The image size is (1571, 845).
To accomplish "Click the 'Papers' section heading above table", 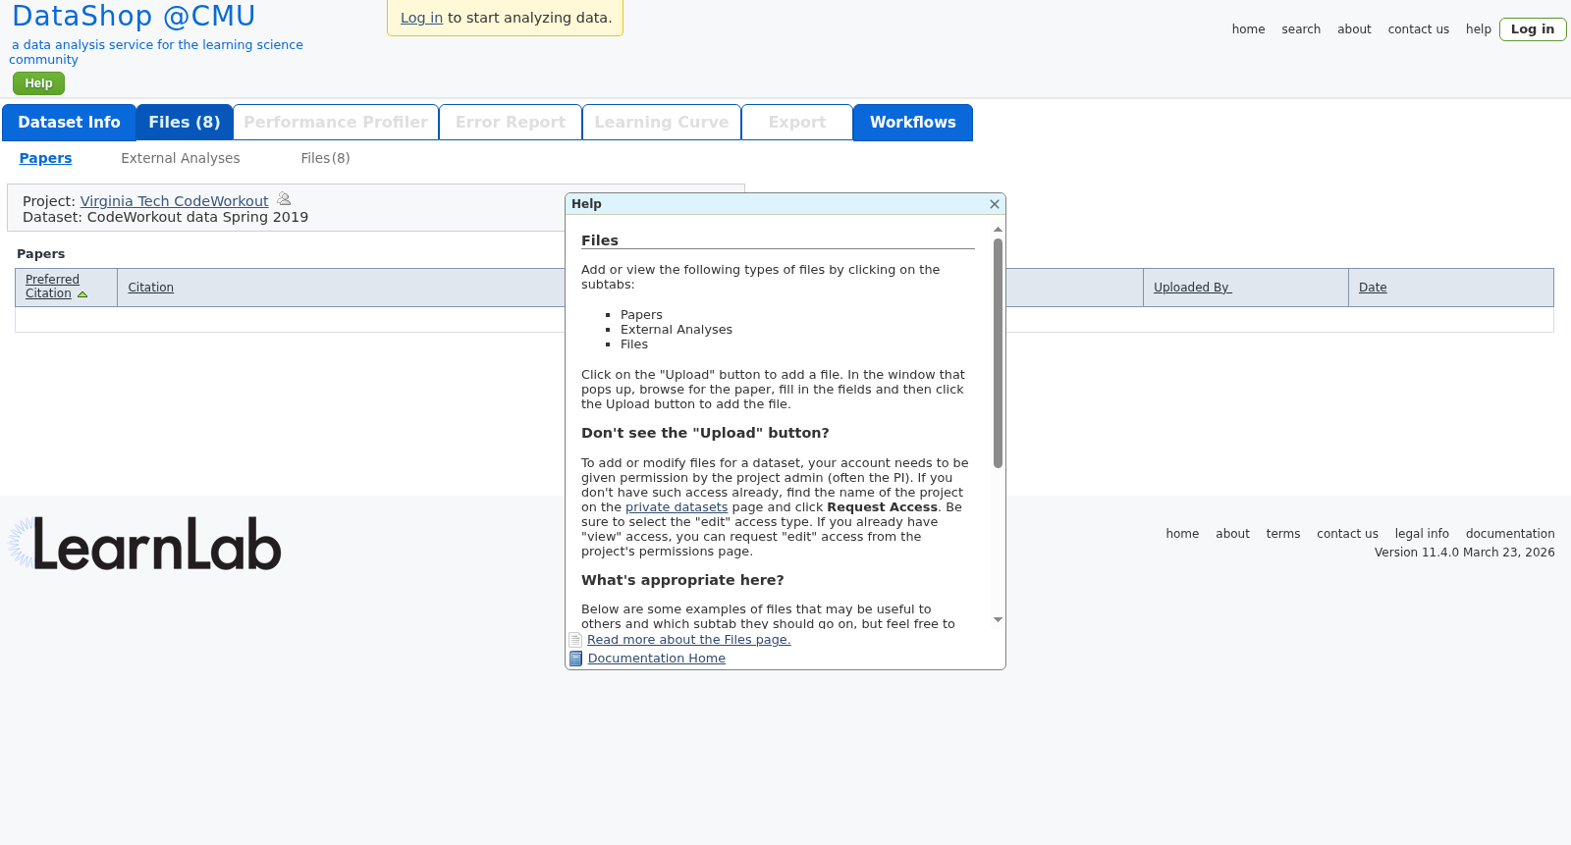I will [40, 254].
